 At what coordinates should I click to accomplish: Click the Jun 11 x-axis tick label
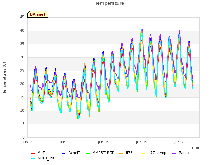point(65,142)
